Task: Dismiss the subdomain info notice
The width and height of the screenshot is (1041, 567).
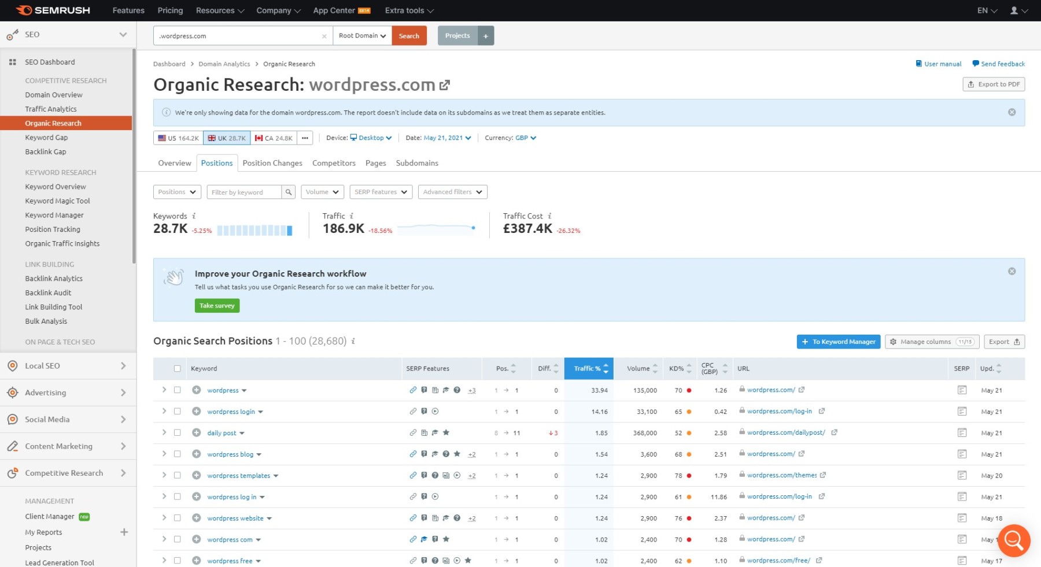Action: pos(1012,112)
